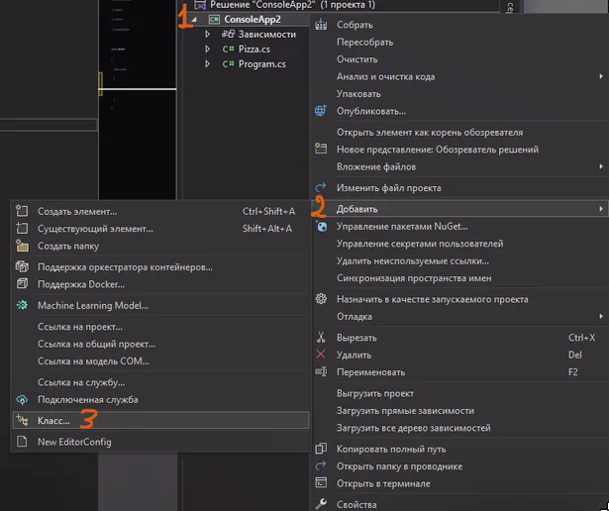Click the C# icon of Pizza.cs
The width and height of the screenshot is (609, 511).
(x=228, y=49)
